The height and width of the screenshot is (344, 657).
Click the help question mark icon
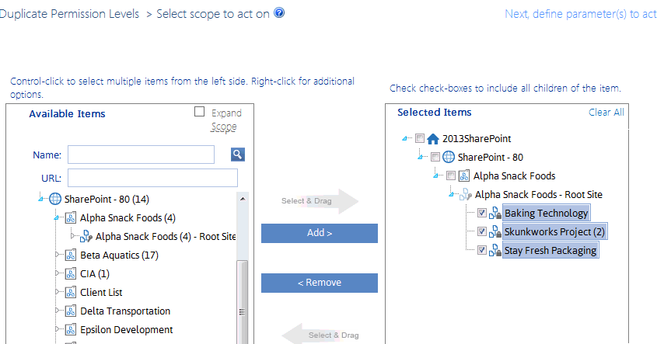tap(279, 12)
